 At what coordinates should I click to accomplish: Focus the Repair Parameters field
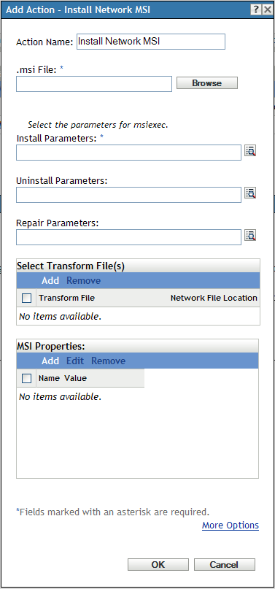pos(128,237)
